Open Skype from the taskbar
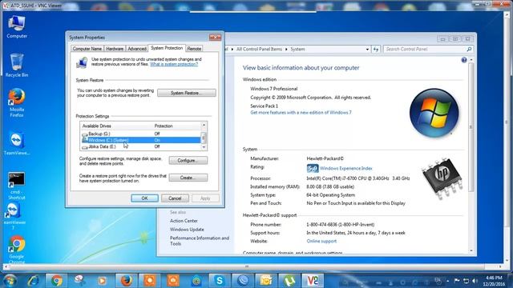Screen dimensions: 513x288 coord(220,281)
